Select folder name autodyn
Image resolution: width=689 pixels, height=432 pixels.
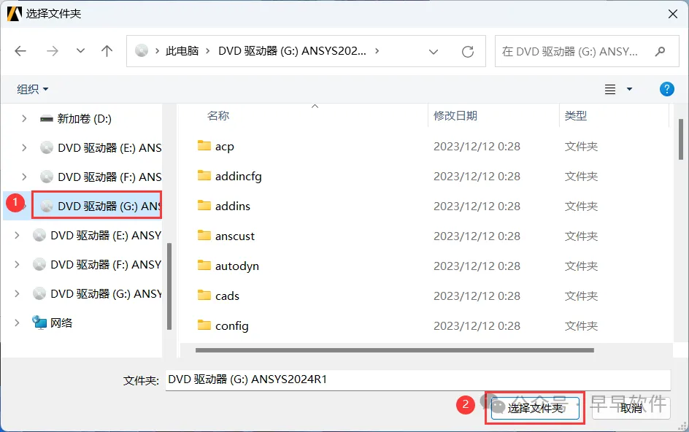tap(236, 266)
